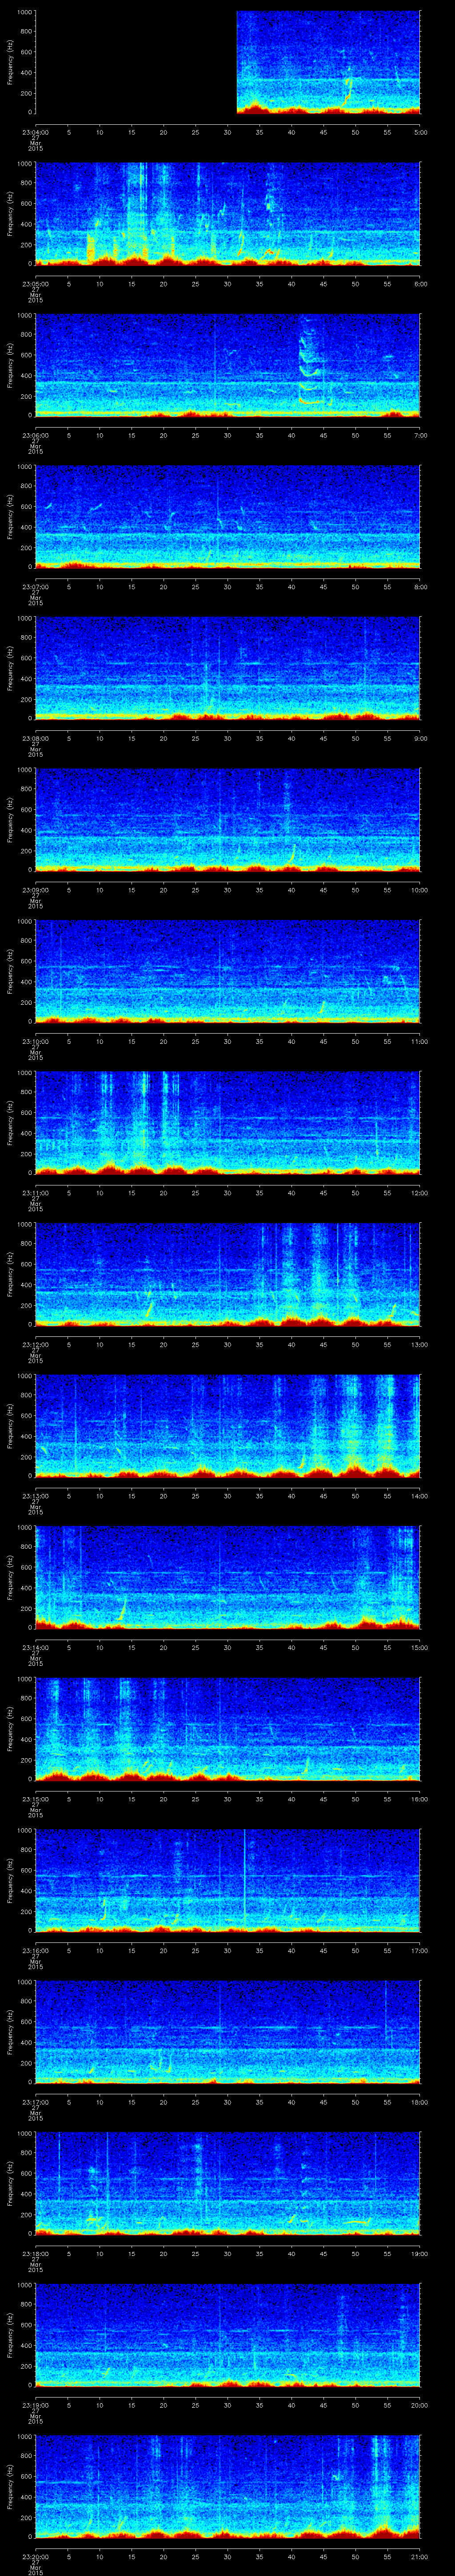Click "Frequency (Hz)" axis label of the 23:04:00 panel
This screenshot has height=2576, width=455.
click(x=10, y=62)
